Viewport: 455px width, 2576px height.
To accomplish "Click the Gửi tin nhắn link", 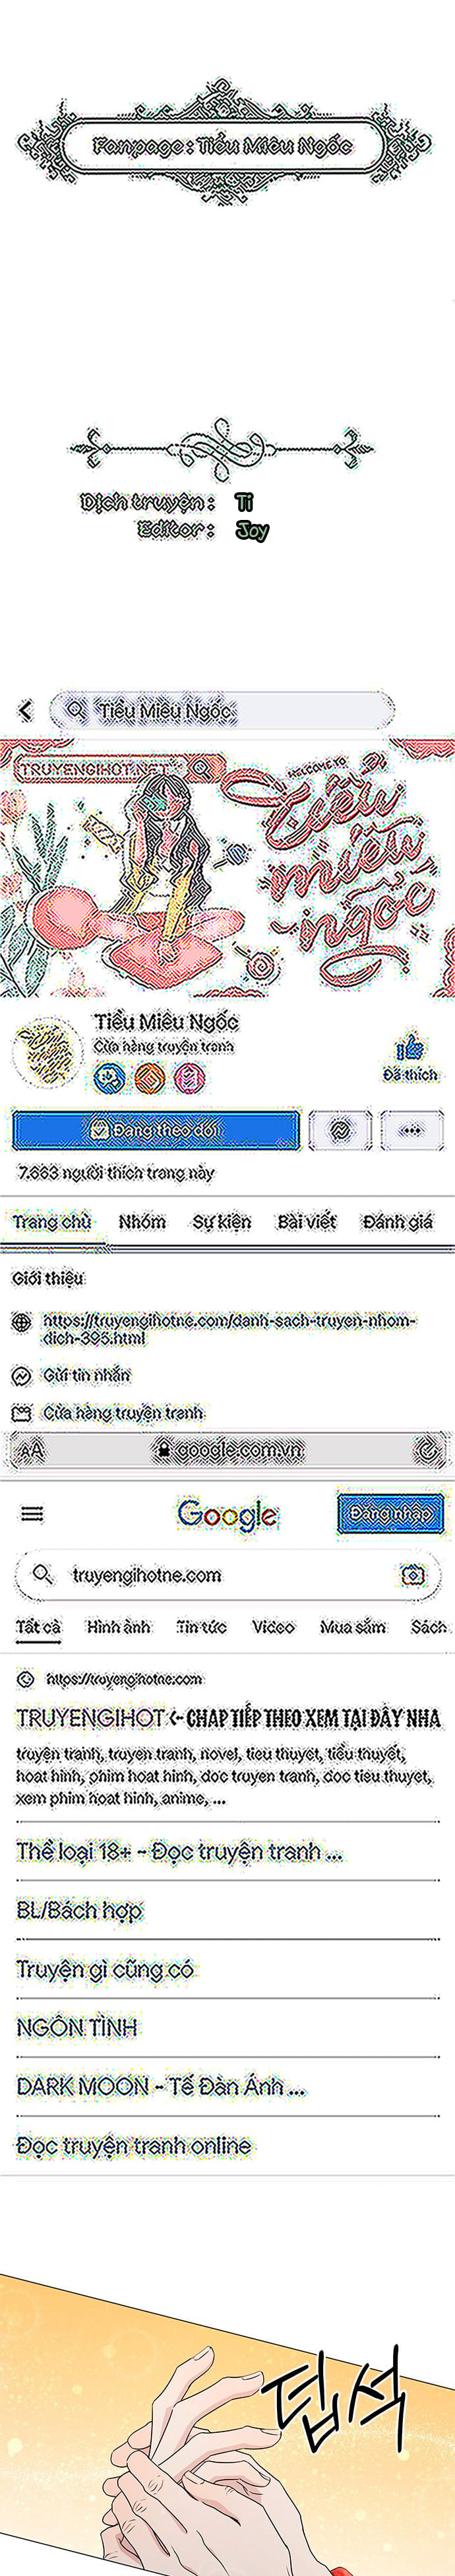I will coord(86,1375).
